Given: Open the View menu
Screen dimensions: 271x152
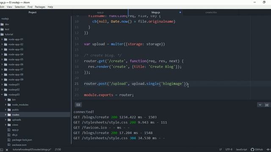Looking at the screenshot, I should pyautogui.click(x=9, y=7).
